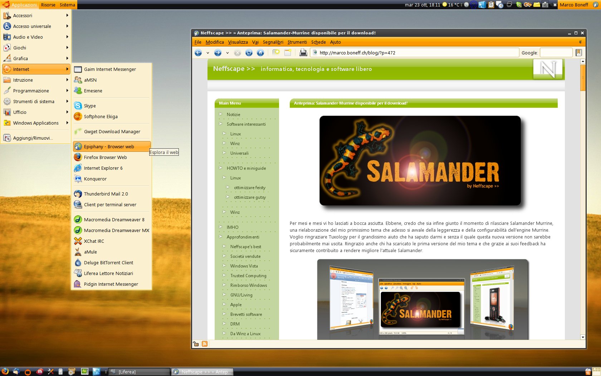Click the scrollbar down arrow in browser
Image resolution: width=601 pixels, height=376 pixels.
pyautogui.click(x=583, y=337)
